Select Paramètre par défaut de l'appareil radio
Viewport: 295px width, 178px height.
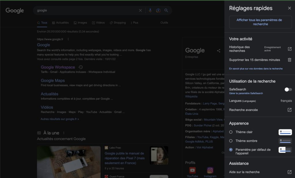[231, 150]
